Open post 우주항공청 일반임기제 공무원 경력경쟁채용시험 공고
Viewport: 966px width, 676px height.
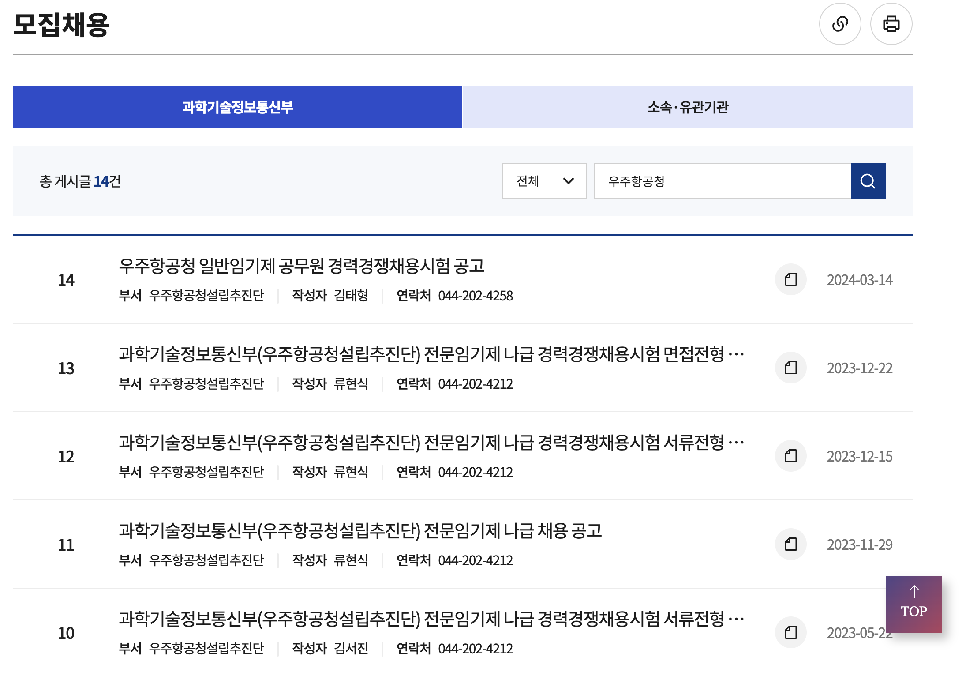click(302, 266)
